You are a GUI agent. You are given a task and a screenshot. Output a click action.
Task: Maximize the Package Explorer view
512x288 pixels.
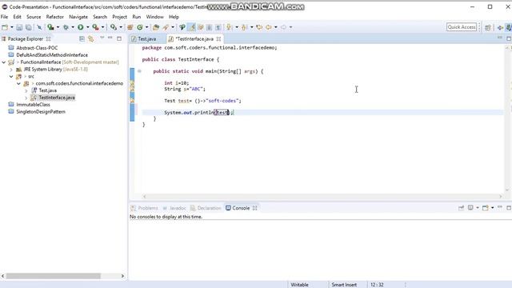tap(119, 38)
